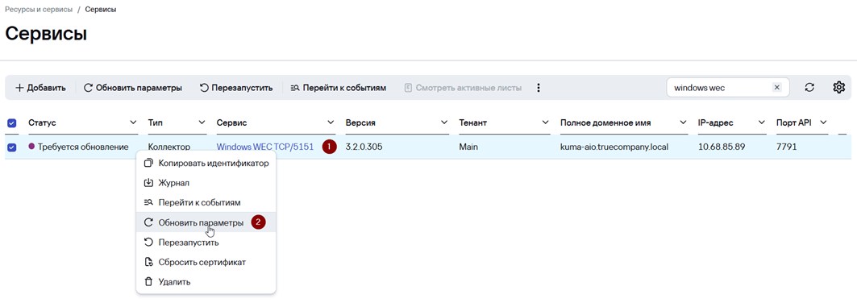
Task: Click the Коллектор type cell
Action: (x=168, y=147)
